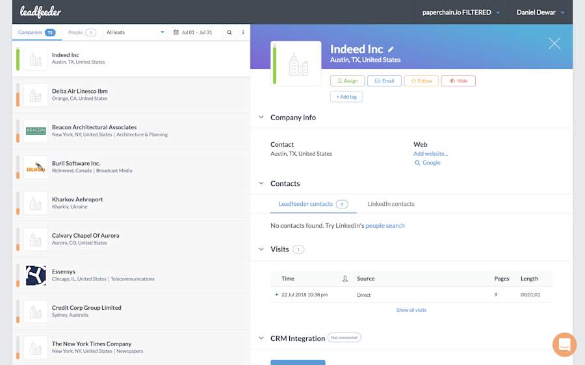Click the + Add tag button
The height and width of the screenshot is (365, 585).
pos(346,97)
